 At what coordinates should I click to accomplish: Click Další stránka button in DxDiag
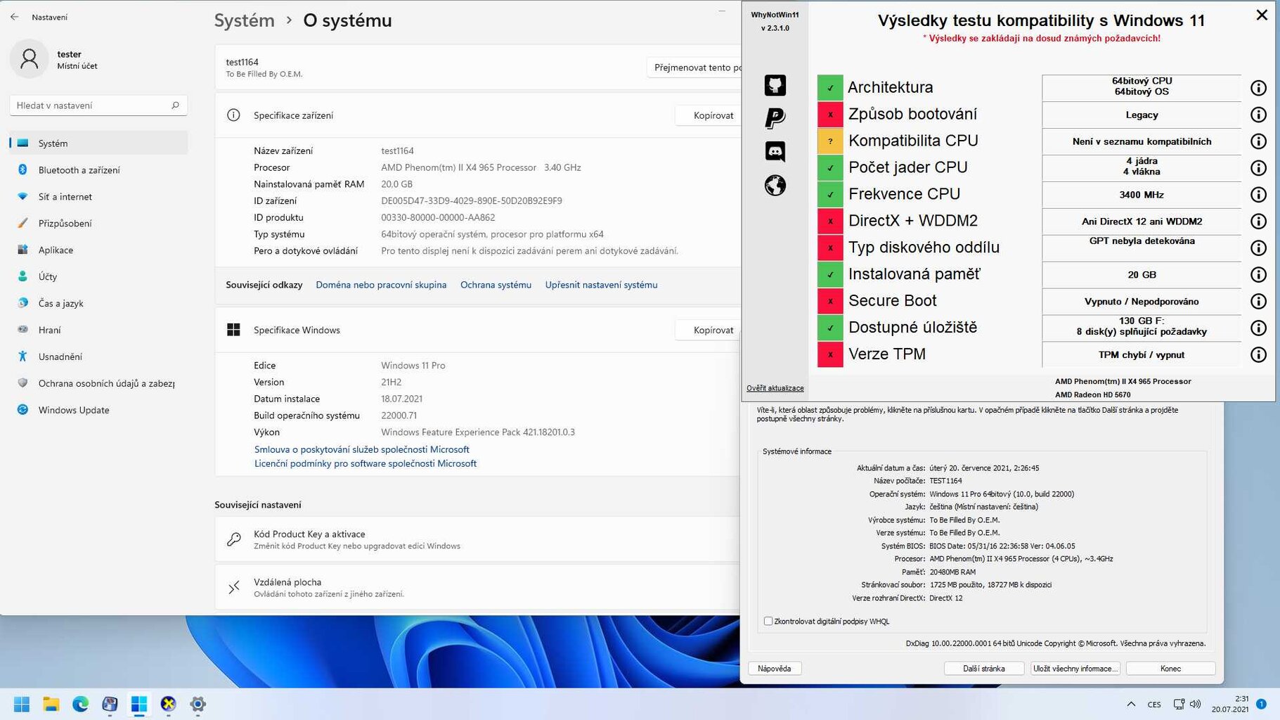(983, 669)
